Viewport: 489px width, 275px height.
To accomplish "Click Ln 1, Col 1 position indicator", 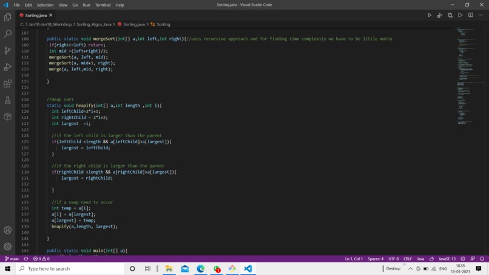I will coord(354,259).
